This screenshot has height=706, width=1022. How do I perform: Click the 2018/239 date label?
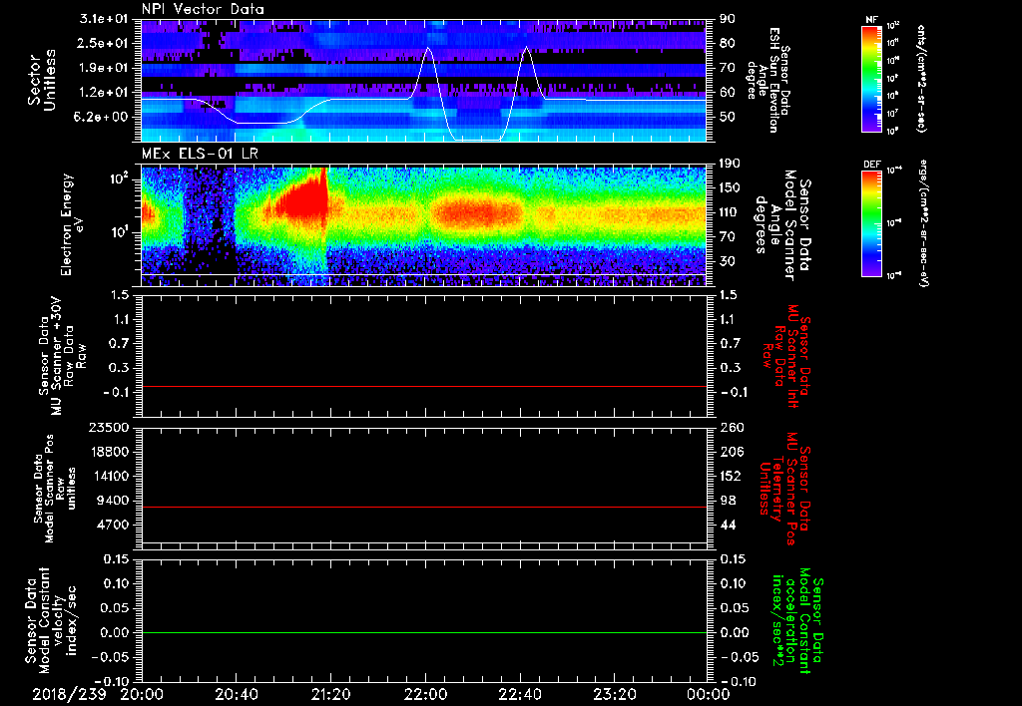tap(69, 694)
